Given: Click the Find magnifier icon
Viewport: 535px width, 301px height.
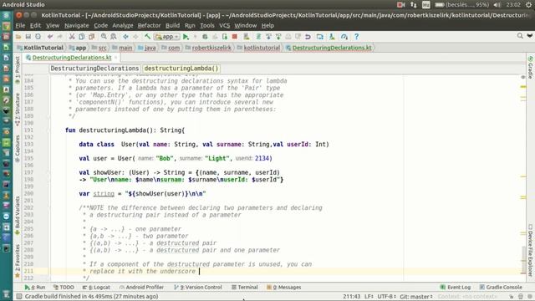Looking at the screenshot, I should (x=104, y=37).
